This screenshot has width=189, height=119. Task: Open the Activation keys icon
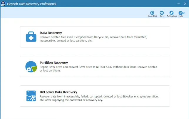click(x=172, y=13)
